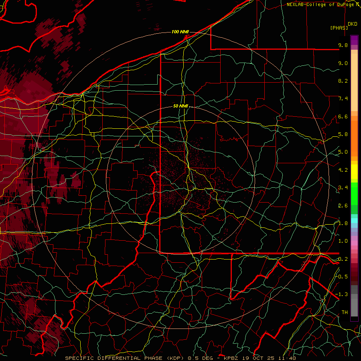Screen dimensions: 361x361
Task: Click the orange segment of the color bar
Action: click(x=354, y=138)
